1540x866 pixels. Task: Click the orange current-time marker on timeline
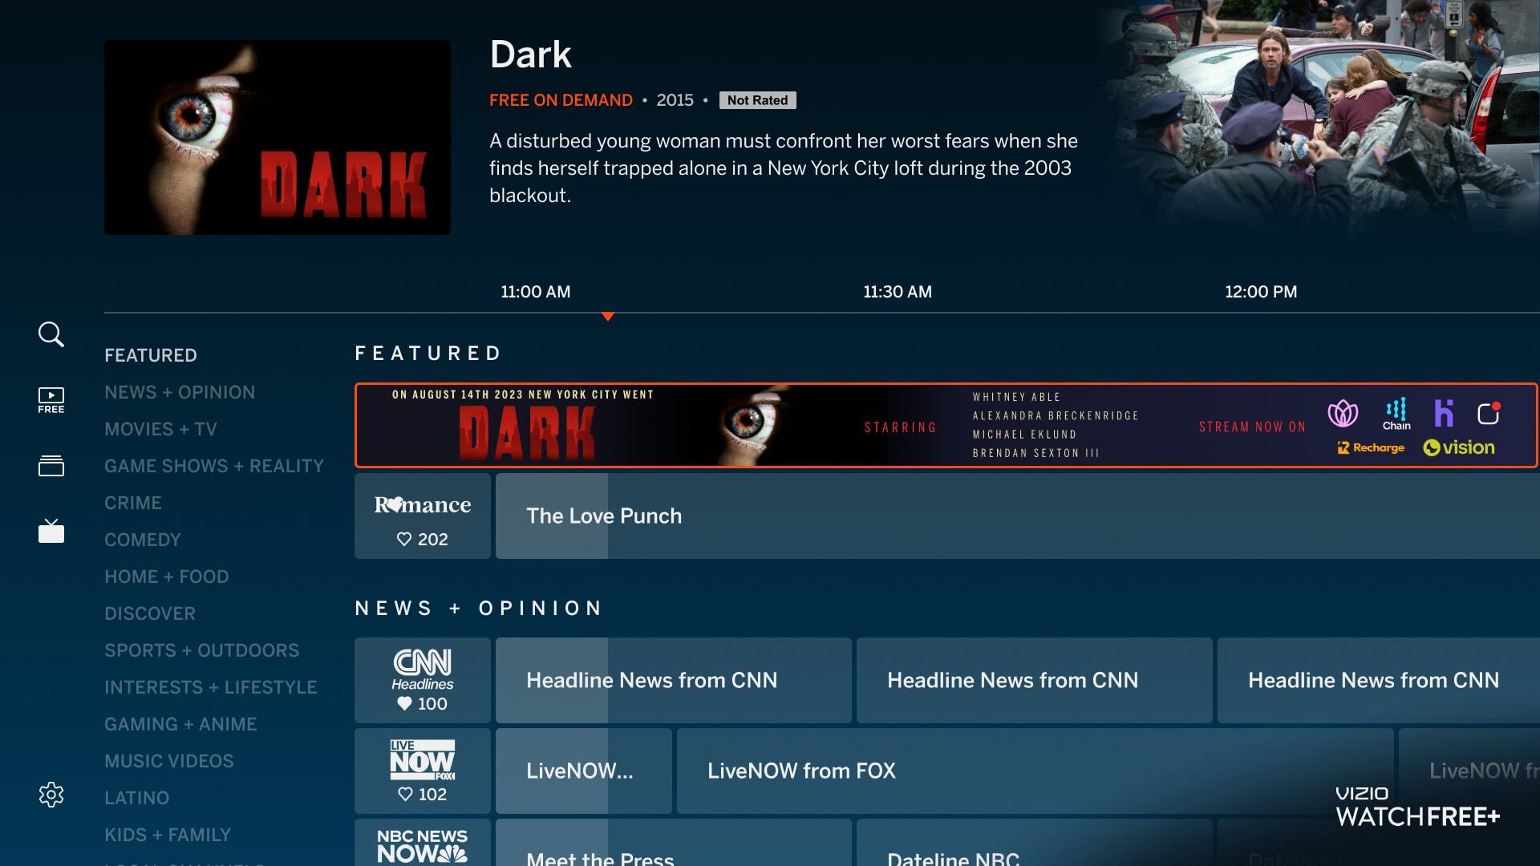[x=609, y=316]
